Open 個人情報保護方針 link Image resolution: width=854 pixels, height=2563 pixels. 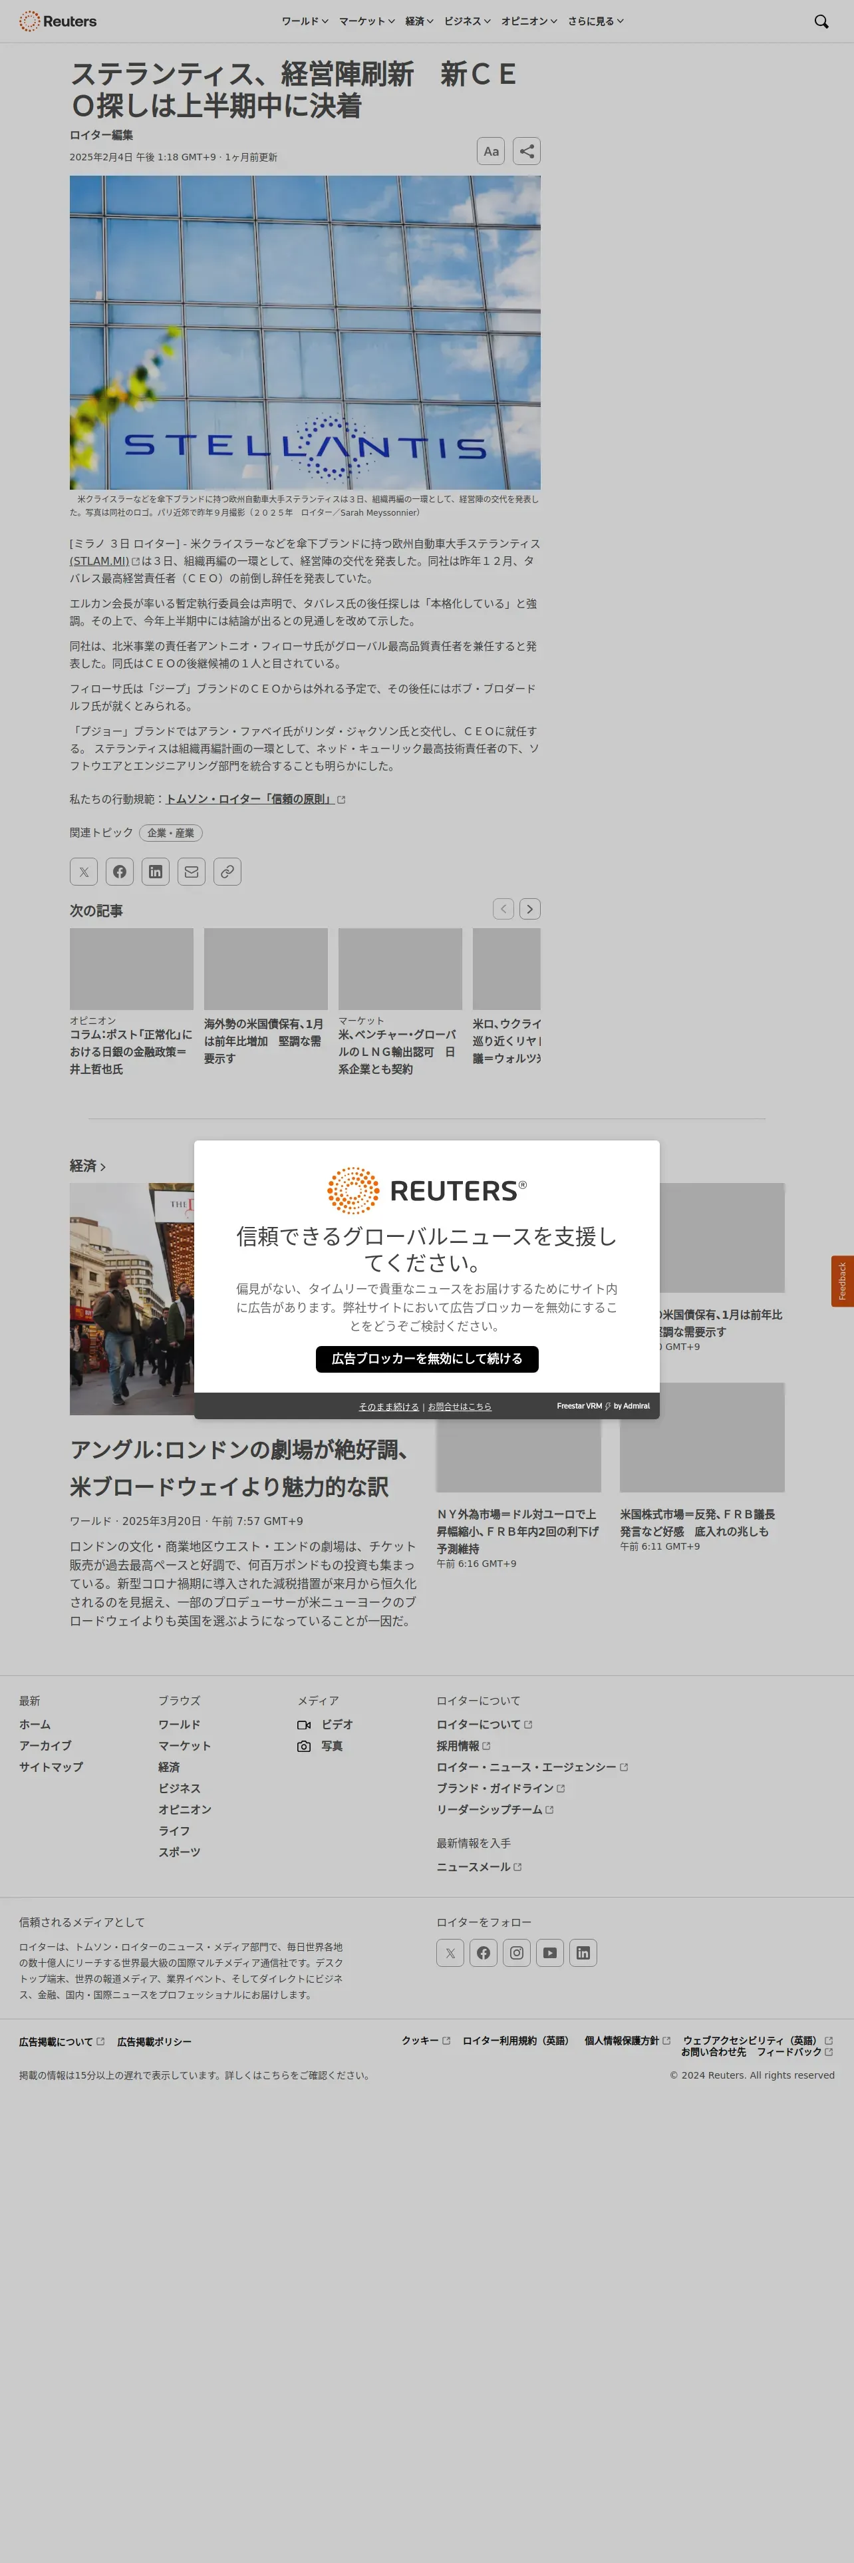tap(627, 2039)
